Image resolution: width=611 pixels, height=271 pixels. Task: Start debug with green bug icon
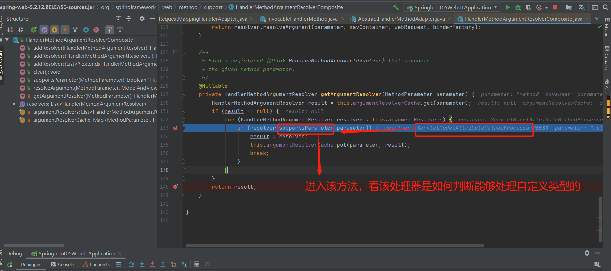coord(518,7)
